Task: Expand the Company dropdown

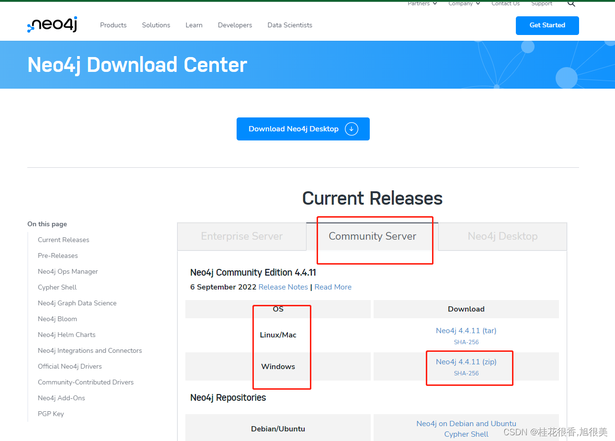Action: click(463, 3)
